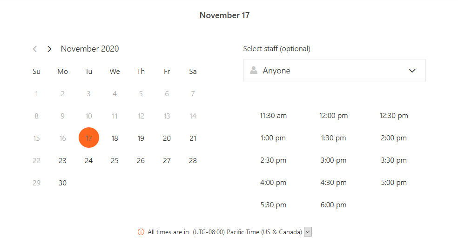Pick the 5:00 pm time slot
This screenshot has height=250, width=458.
393,183
